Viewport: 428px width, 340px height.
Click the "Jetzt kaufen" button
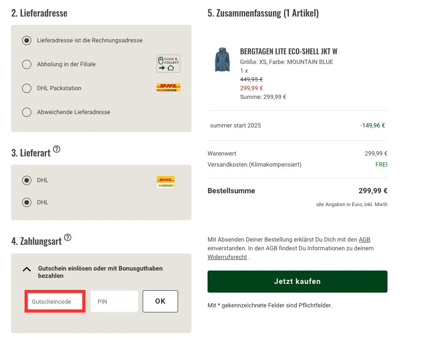[297, 281]
